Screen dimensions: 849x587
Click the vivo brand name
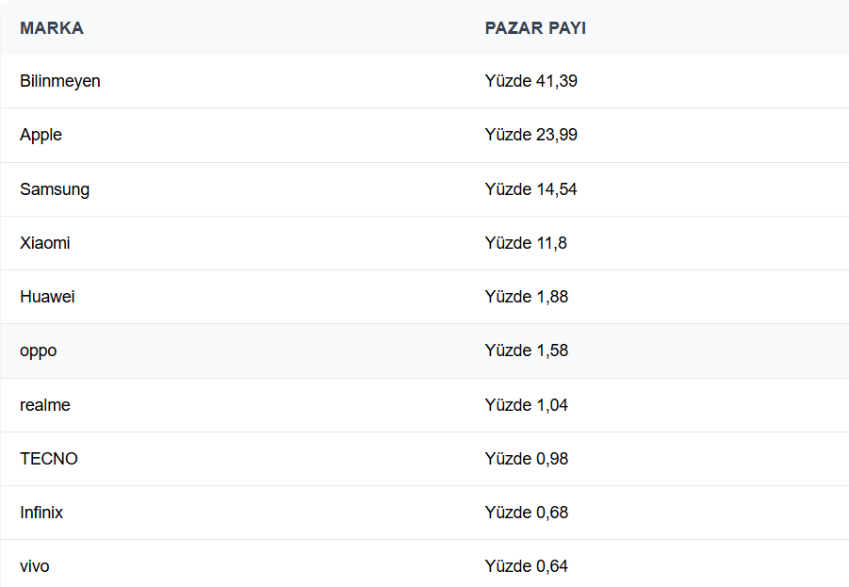point(35,566)
